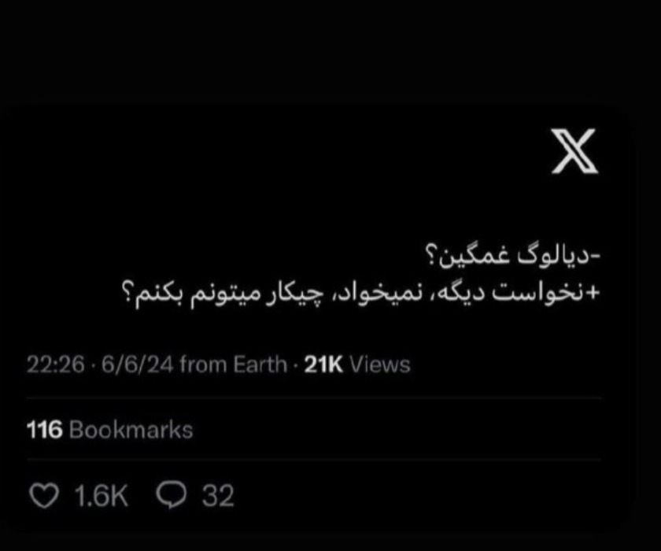Screen dimensions: 661x551
Task: Click the 'from Earth' location text
Action: point(233,364)
